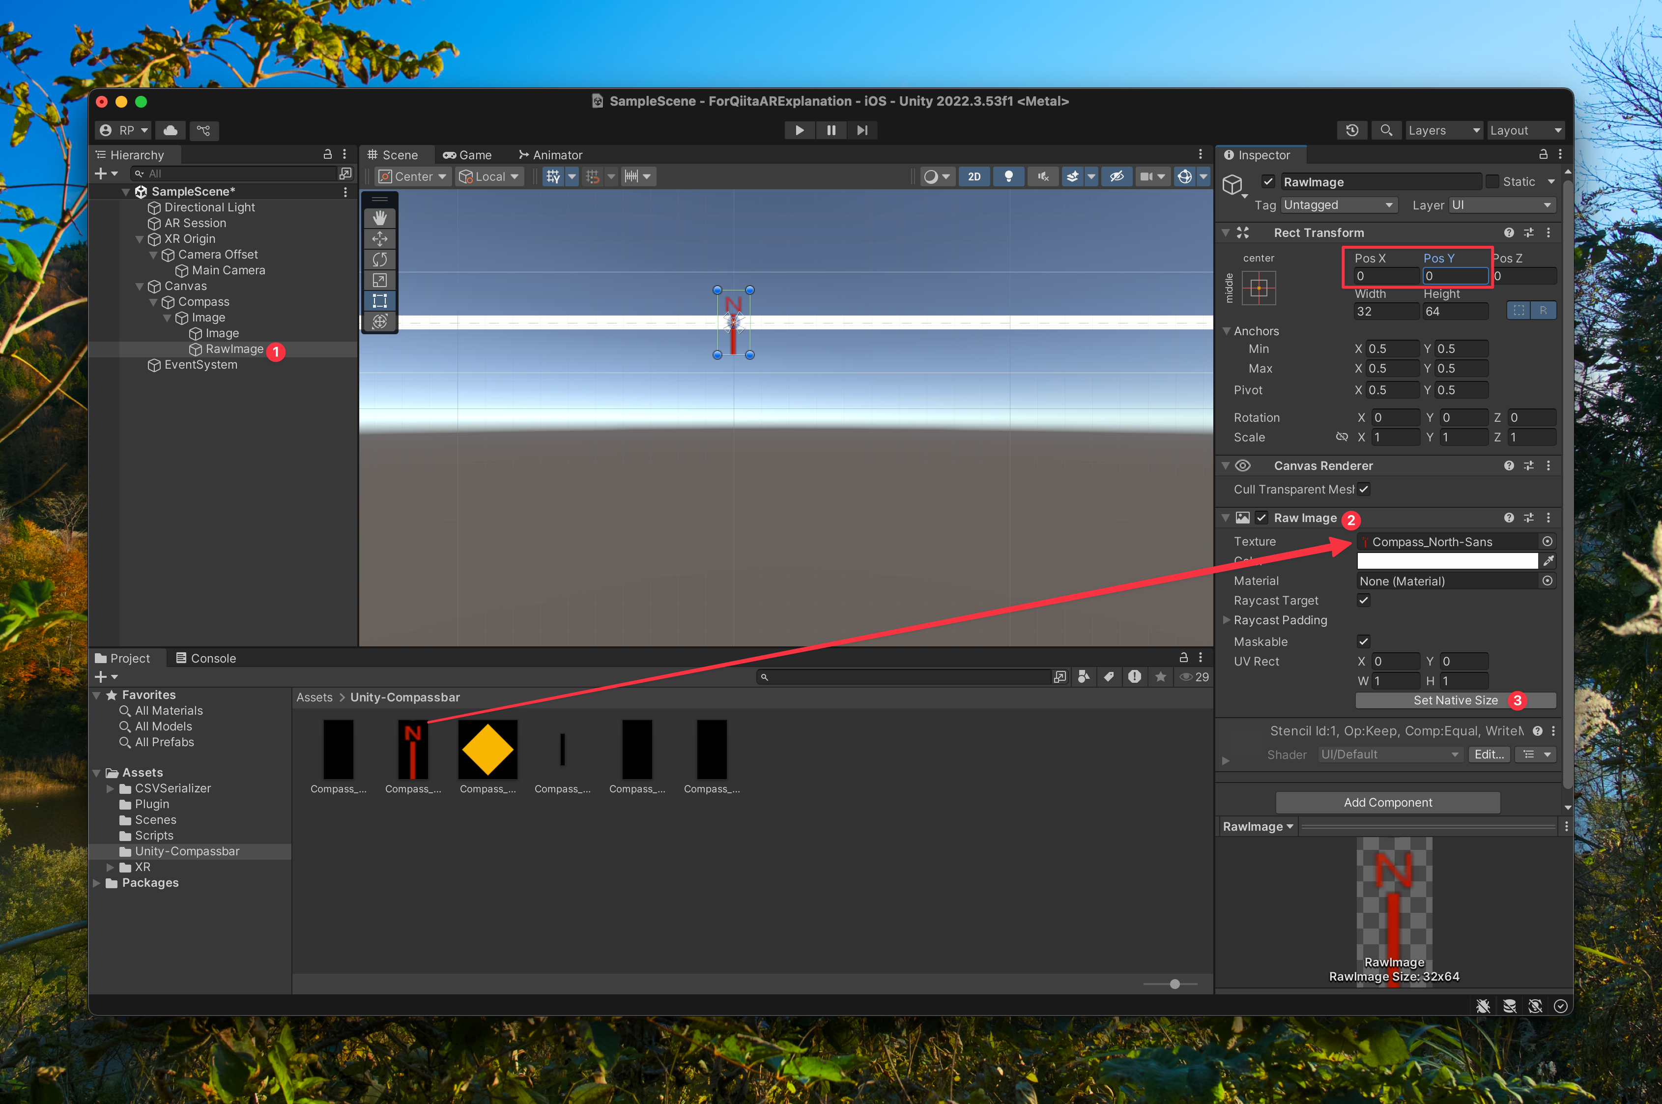This screenshot has height=1104, width=1662.
Task: Select the Rect Transform tool
Action: coord(379,301)
